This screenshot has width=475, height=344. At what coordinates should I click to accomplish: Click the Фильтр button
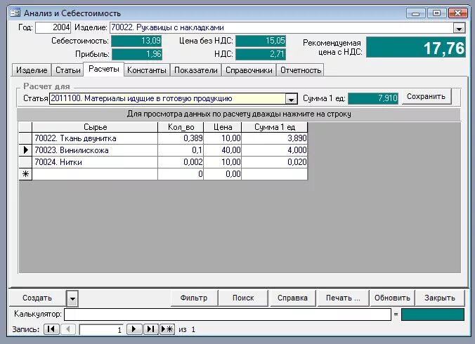coord(194,298)
